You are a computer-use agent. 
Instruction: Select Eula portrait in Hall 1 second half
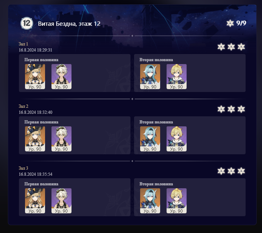[150, 77]
